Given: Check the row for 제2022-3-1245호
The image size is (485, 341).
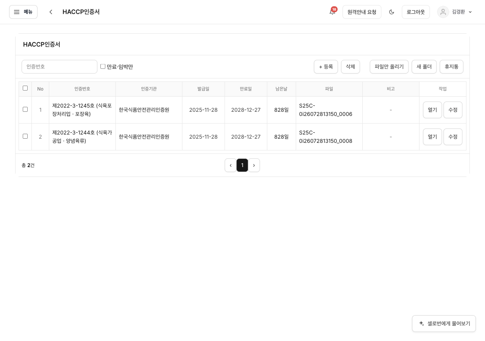Looking at the screenshot, I should 25,109.
